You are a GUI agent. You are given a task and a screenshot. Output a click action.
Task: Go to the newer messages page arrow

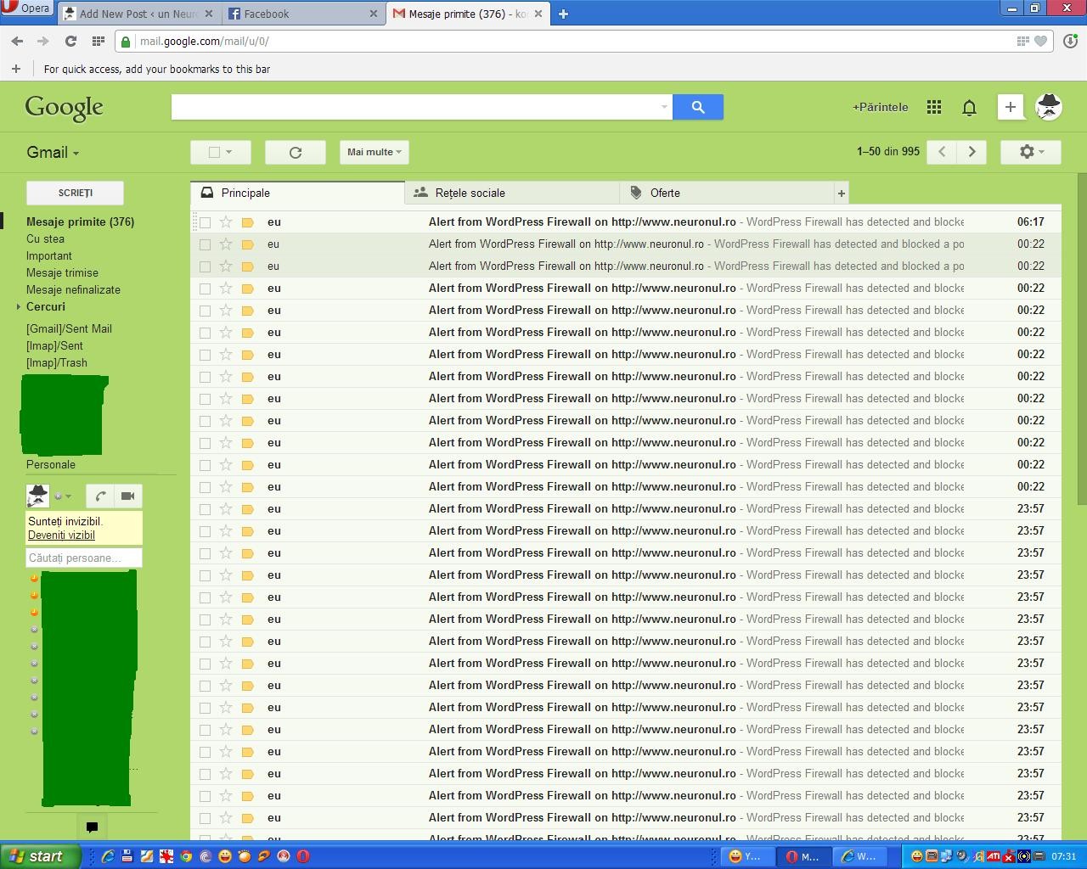click(942, 152)
